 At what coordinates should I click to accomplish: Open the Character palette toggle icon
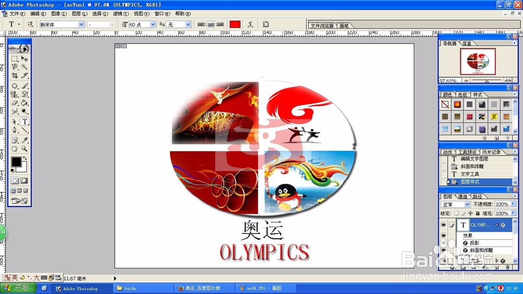(x=266, y=24)
